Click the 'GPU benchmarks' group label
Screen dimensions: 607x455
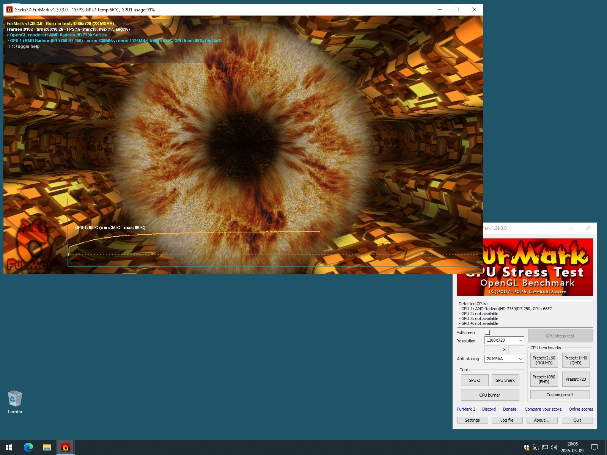(546, 348)
